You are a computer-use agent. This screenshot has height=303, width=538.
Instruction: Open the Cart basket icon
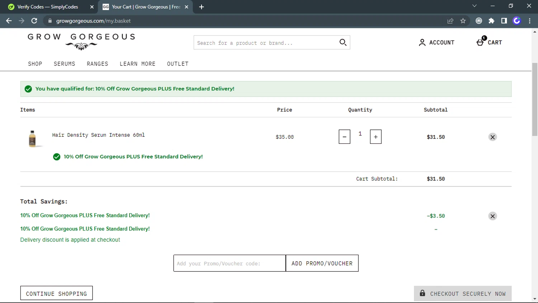pyautogui.click(x=489, y=41)
